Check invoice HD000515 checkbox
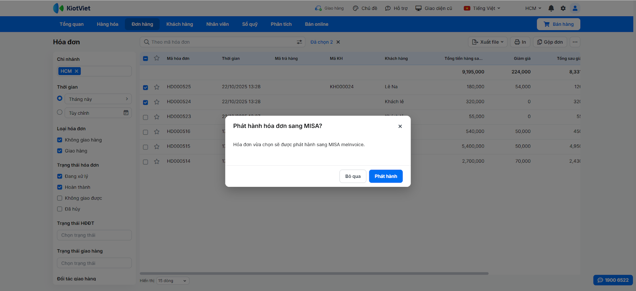636x291 pixels. click(145, 147)
